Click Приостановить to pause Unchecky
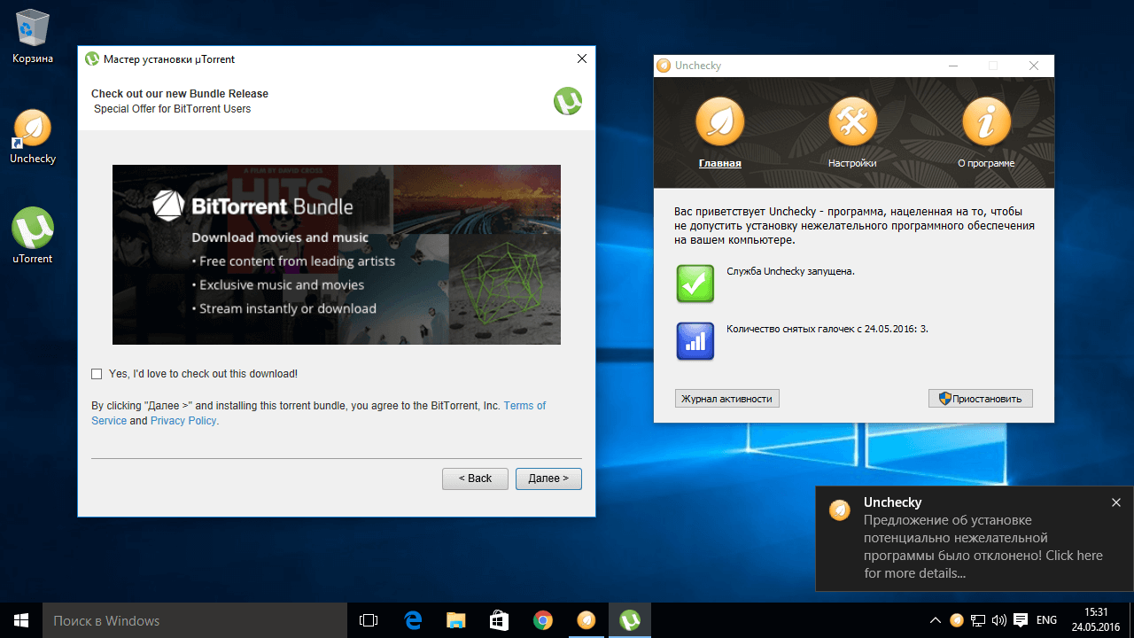Viewport: 1134px width, 638px height. coord(980,399)
